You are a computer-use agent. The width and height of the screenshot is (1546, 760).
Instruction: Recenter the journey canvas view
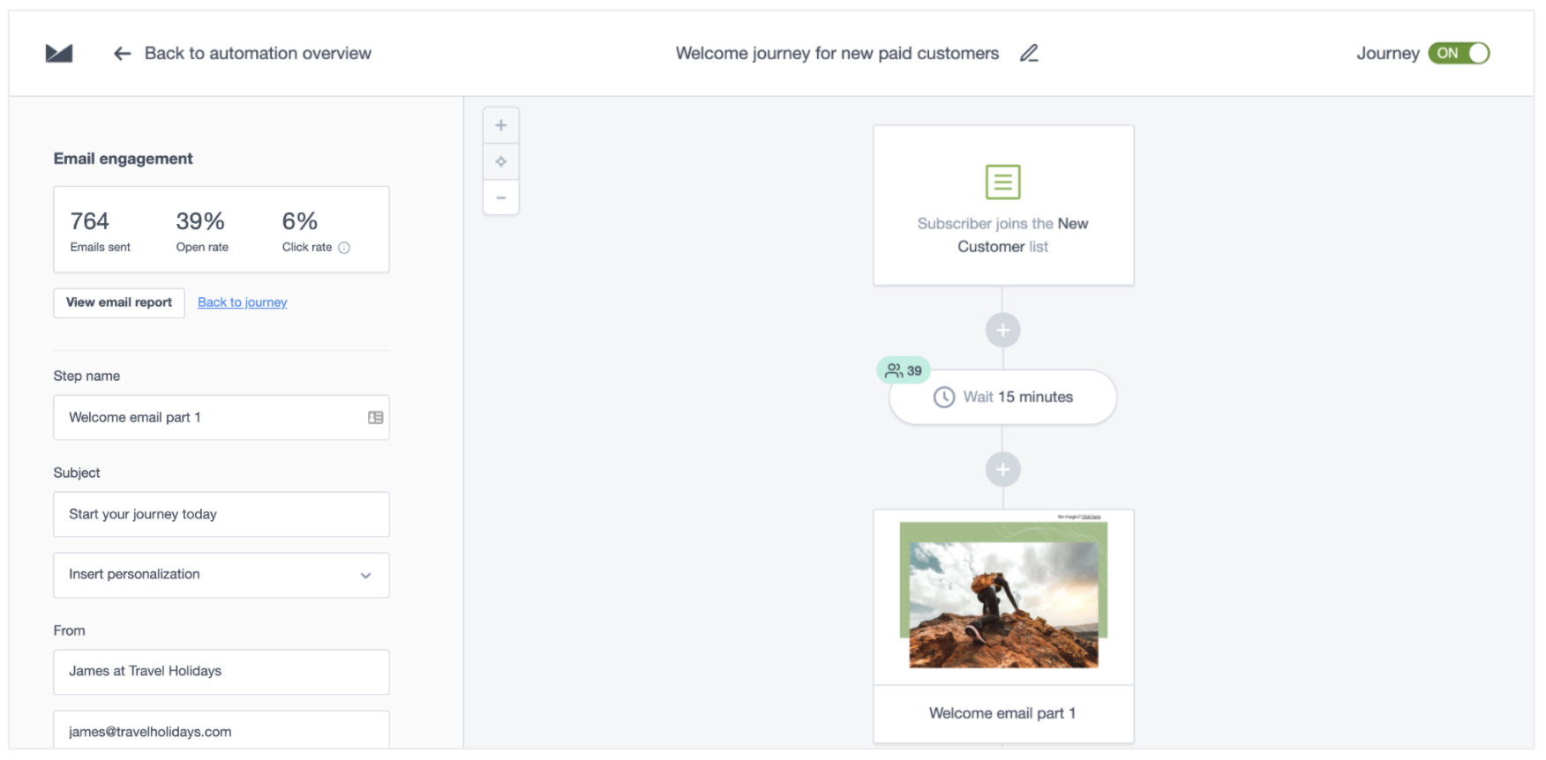point(501,162)
